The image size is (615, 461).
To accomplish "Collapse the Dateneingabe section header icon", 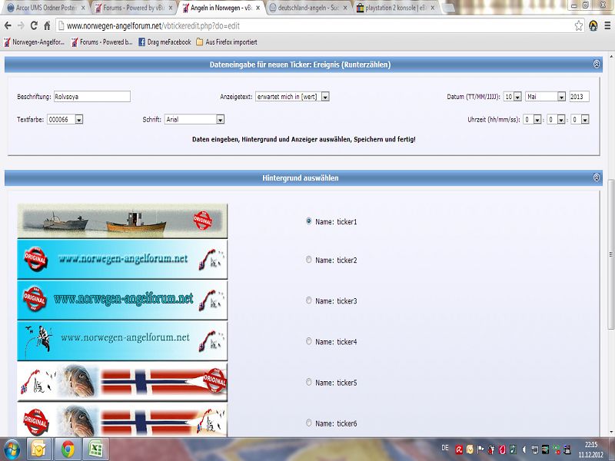I will (597, 65).
